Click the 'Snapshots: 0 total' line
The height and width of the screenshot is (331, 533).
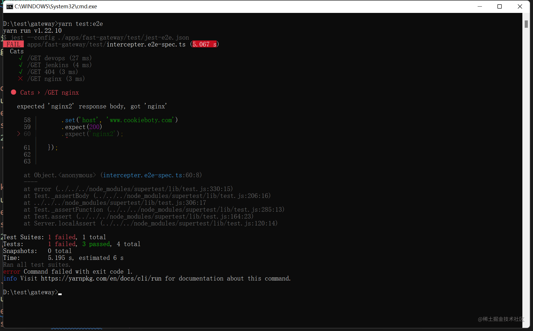(37, 251)
